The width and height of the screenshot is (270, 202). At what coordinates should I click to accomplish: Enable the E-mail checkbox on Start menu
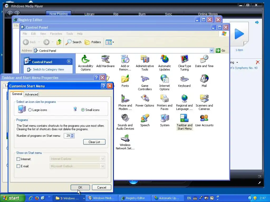click(18, 166)
